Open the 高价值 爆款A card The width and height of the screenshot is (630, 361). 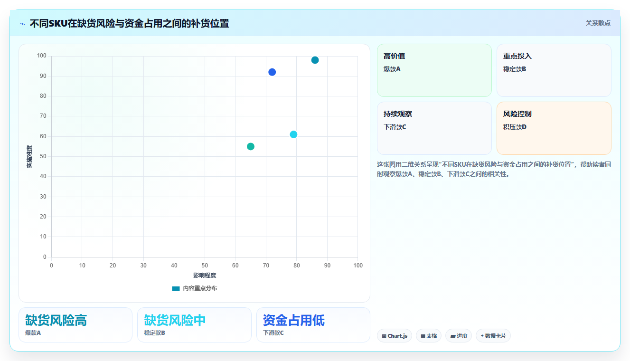click(434, 70)
